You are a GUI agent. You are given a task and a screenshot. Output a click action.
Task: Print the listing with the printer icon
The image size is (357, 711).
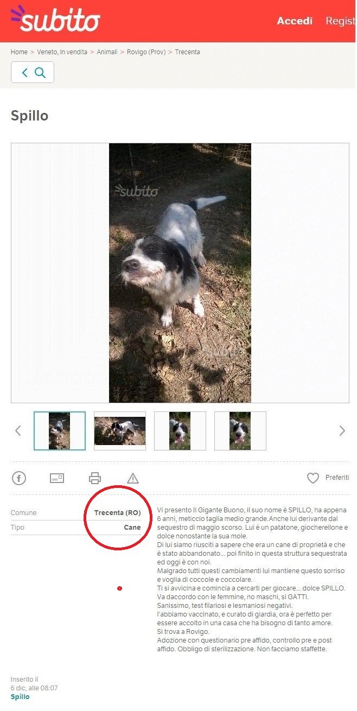pos(95,478)
